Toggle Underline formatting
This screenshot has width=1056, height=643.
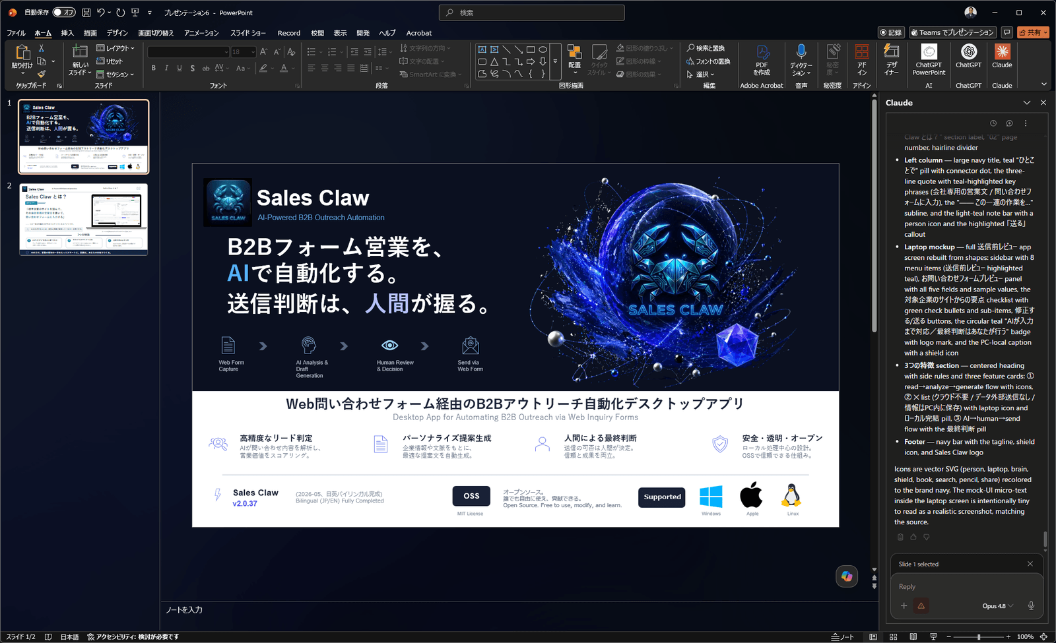(180, 68)
